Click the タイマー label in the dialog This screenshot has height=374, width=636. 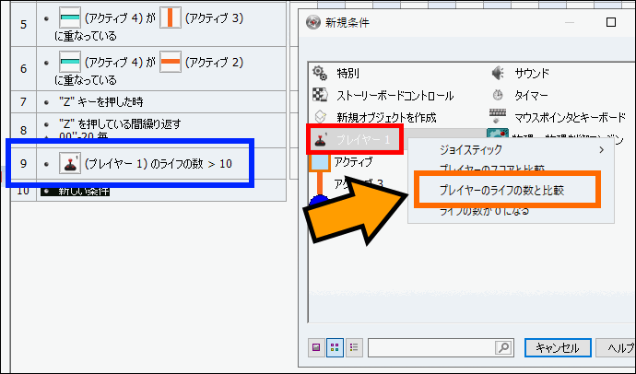(531, 95)
